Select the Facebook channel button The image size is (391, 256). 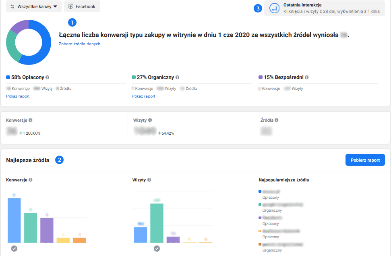pos(82,6)
